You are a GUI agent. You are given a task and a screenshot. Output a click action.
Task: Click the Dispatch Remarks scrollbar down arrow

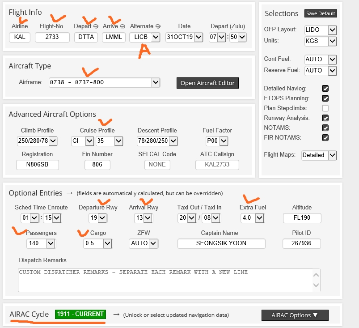(x=317, y=285)
